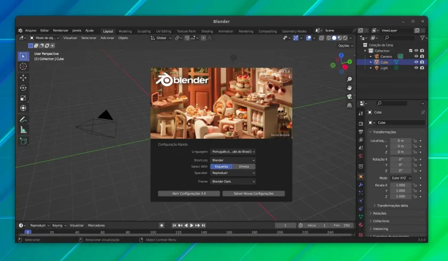
Task: Click the zoom magnifier viewport icon
Action: pos(349,79)
